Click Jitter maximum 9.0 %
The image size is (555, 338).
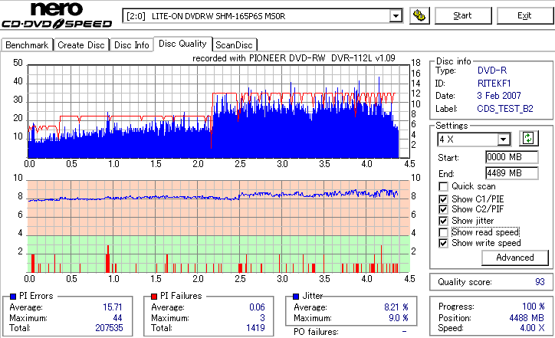pyautogui.click(x=398, y=318)
